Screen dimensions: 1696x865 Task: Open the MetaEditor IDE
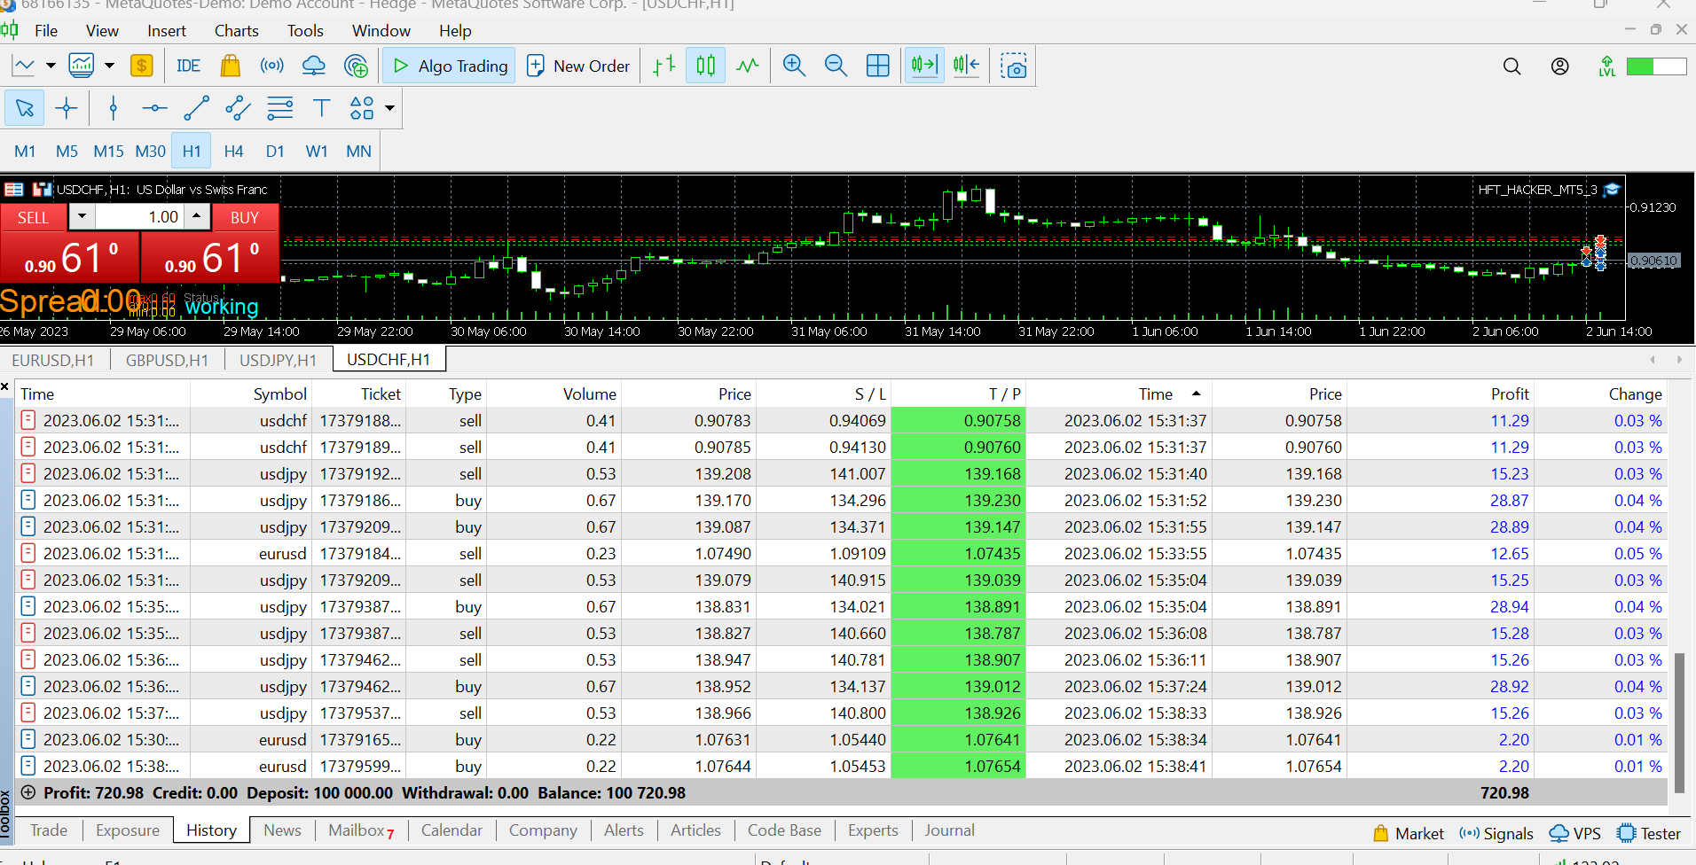click(188, 66)
